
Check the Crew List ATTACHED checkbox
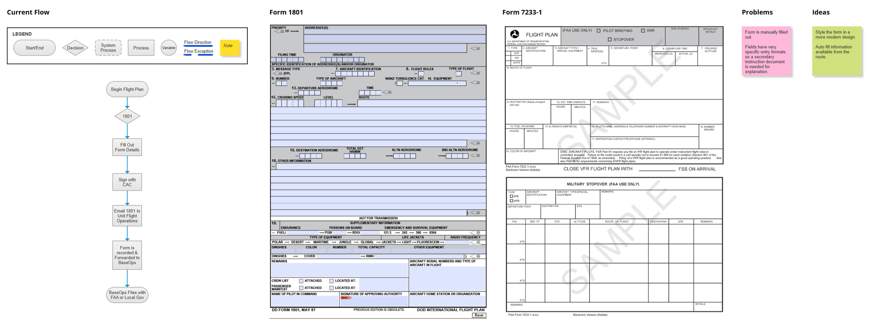pyautogui.click(x=301, y=281)
